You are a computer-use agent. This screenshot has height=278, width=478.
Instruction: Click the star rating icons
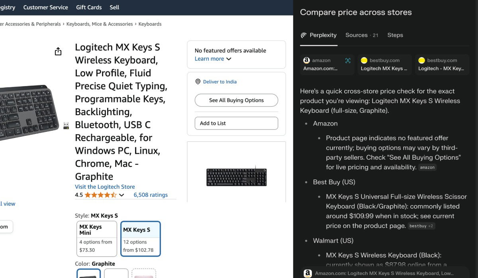[x=100, y=195]
